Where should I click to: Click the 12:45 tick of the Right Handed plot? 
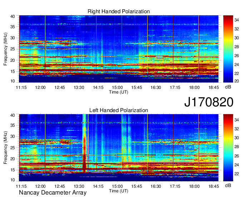tap(60, 87)
